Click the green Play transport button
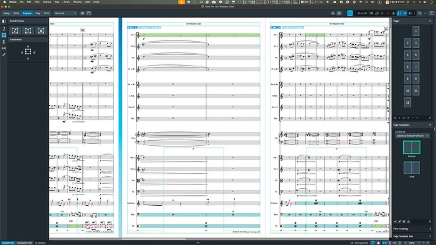The width and height of the screenshot is (436, 245). [382, 13]
